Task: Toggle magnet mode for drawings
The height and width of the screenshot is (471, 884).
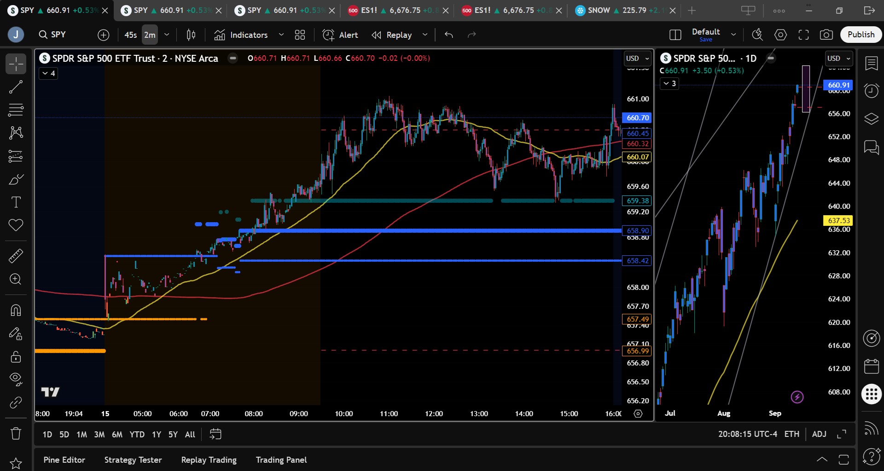Action: [x=16, y=310]
